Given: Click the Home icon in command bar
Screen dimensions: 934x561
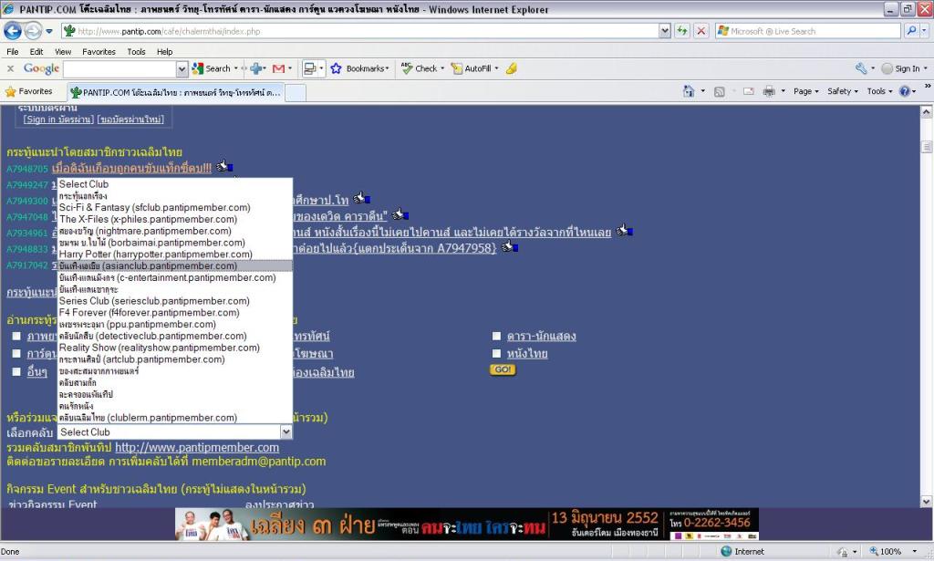Looking at the screenshot, I should [689, 91].
